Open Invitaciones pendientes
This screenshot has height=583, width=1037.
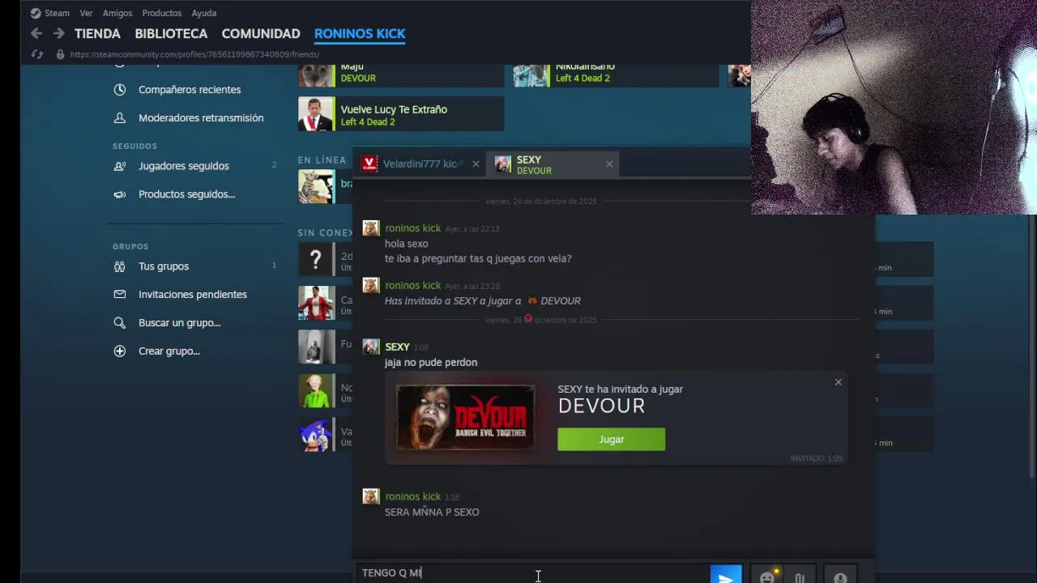tap(193, 295)
